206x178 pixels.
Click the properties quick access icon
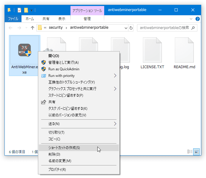coord(19,10)
